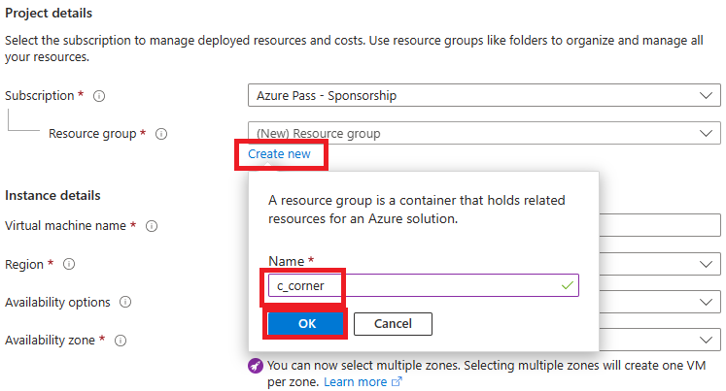This screenshot has width=726, height=391.
Task: Click the Virtual machine name text field
Action: 659,226
